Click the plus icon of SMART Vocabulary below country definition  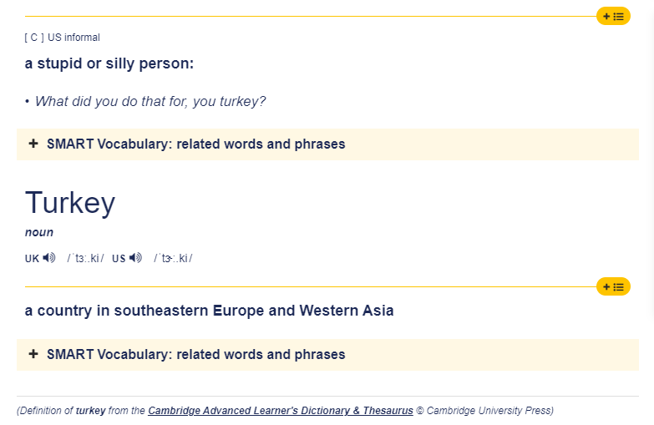click(33, 354)
